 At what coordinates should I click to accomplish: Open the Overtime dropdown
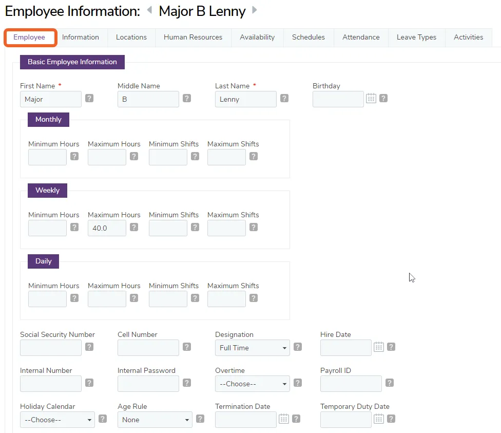253,384
